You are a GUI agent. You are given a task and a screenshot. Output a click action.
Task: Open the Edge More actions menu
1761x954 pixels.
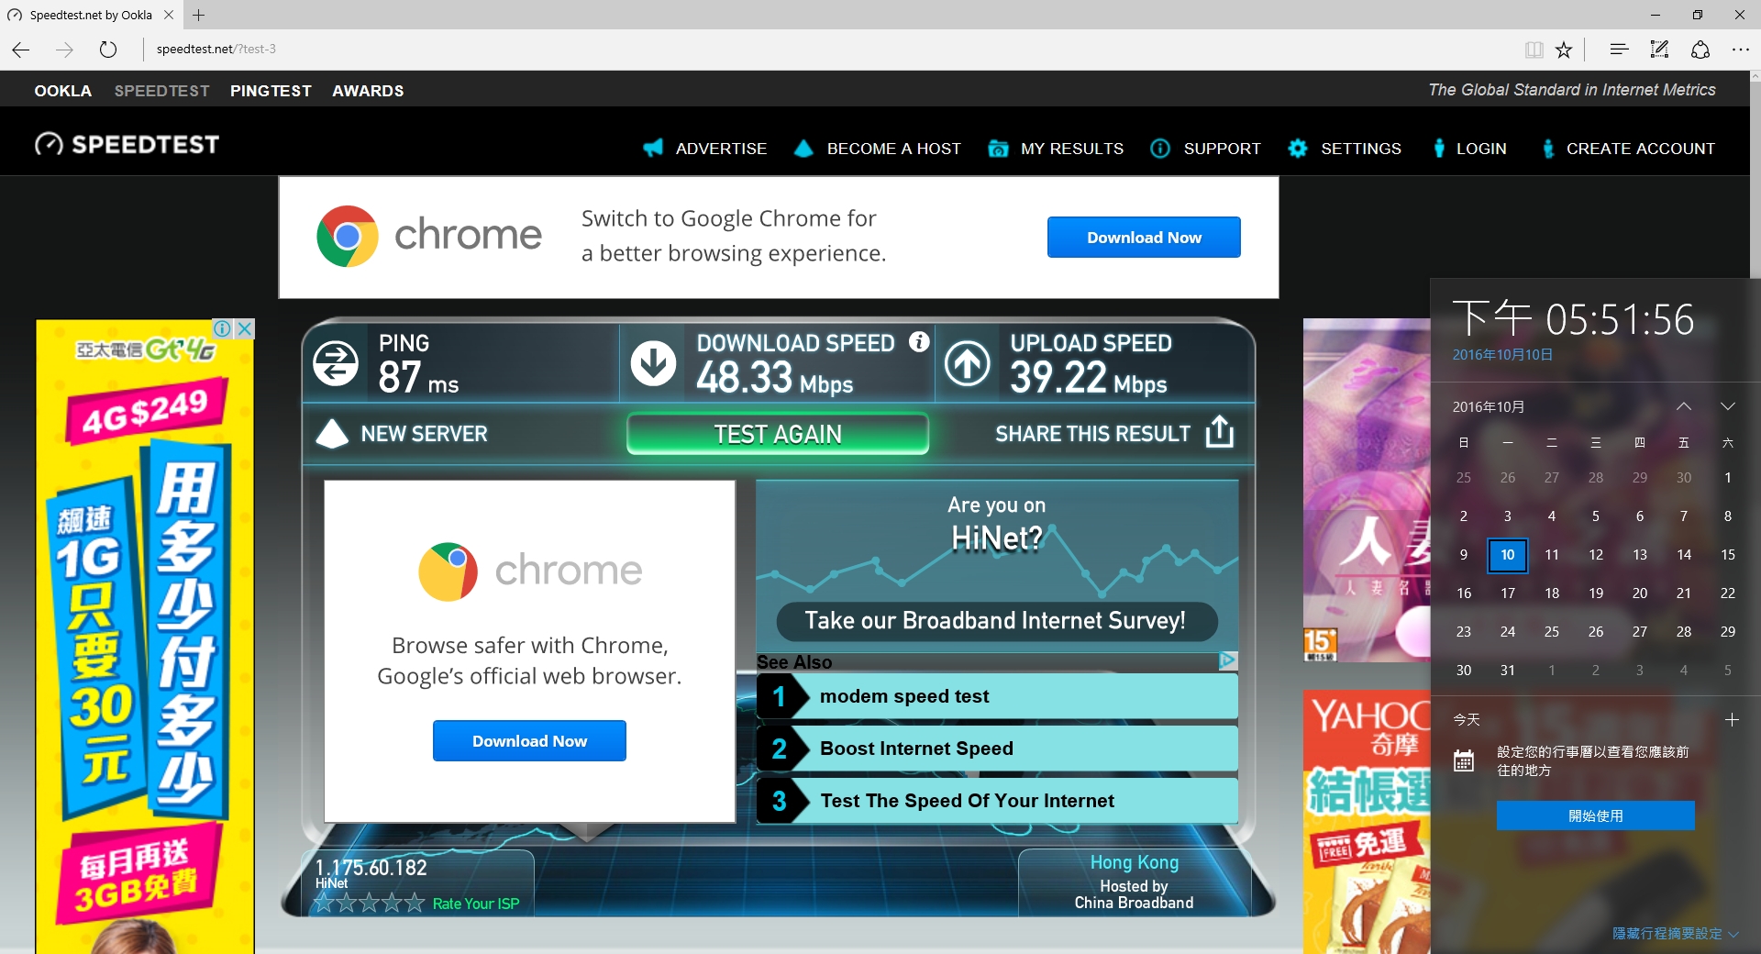[x=1740, y=50]
